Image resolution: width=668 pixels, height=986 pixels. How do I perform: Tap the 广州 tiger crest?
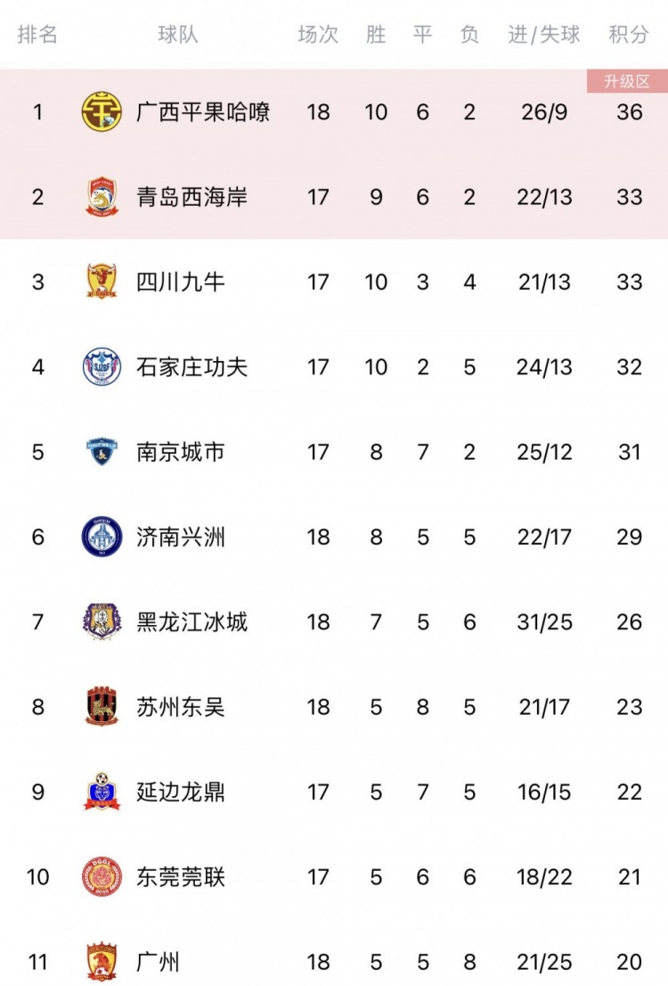(x=102, y=961)
